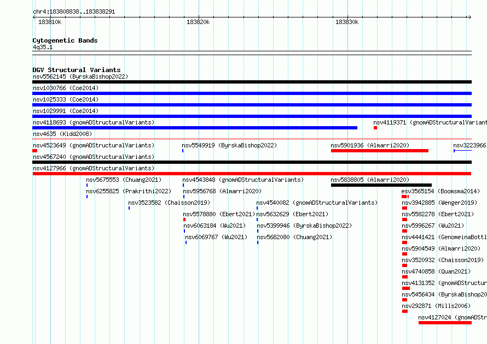Screen dimensions: 487x344
Task: Click nsv4523649 (gnomADStructuralVariants) label
Action: [x=94, y=145]
